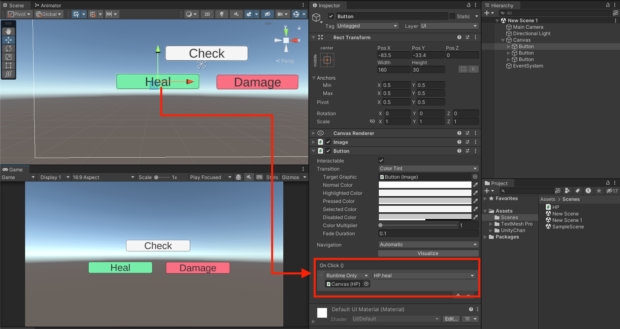Select the Move tool in the toolbar
The width and height of the screenshot is (620, 329).
point(8,40)
